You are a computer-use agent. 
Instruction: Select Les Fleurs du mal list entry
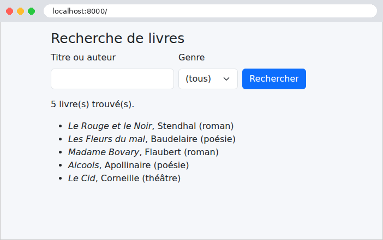point(152,139)
